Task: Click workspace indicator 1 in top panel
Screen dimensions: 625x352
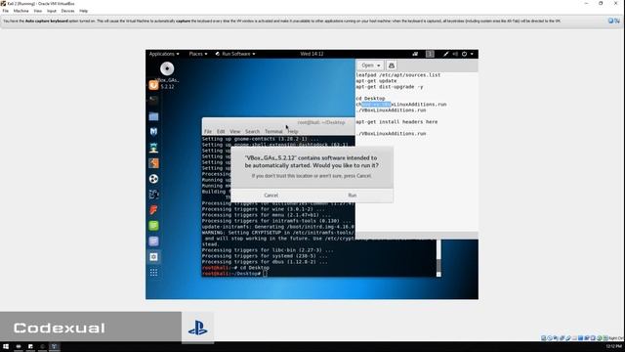Action: pyautogui.click(x=430, y=54)
